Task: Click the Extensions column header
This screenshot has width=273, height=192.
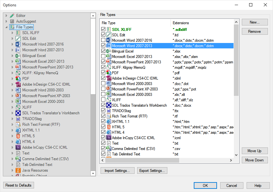Action: 202,23
